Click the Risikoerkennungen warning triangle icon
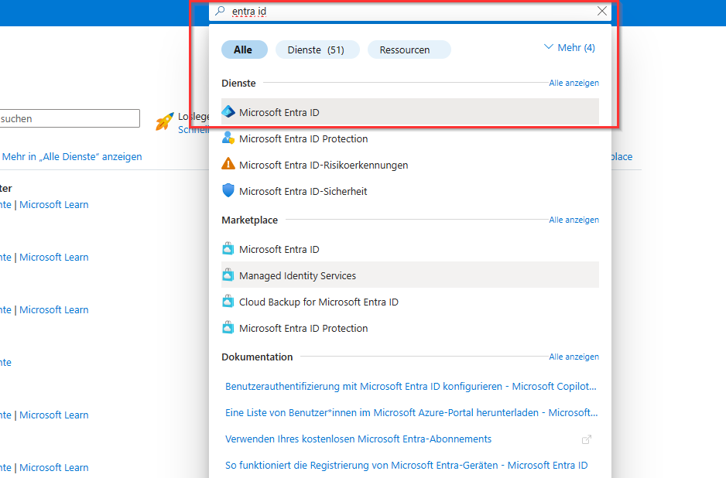The image size is (726, 478). click(228, 164)
